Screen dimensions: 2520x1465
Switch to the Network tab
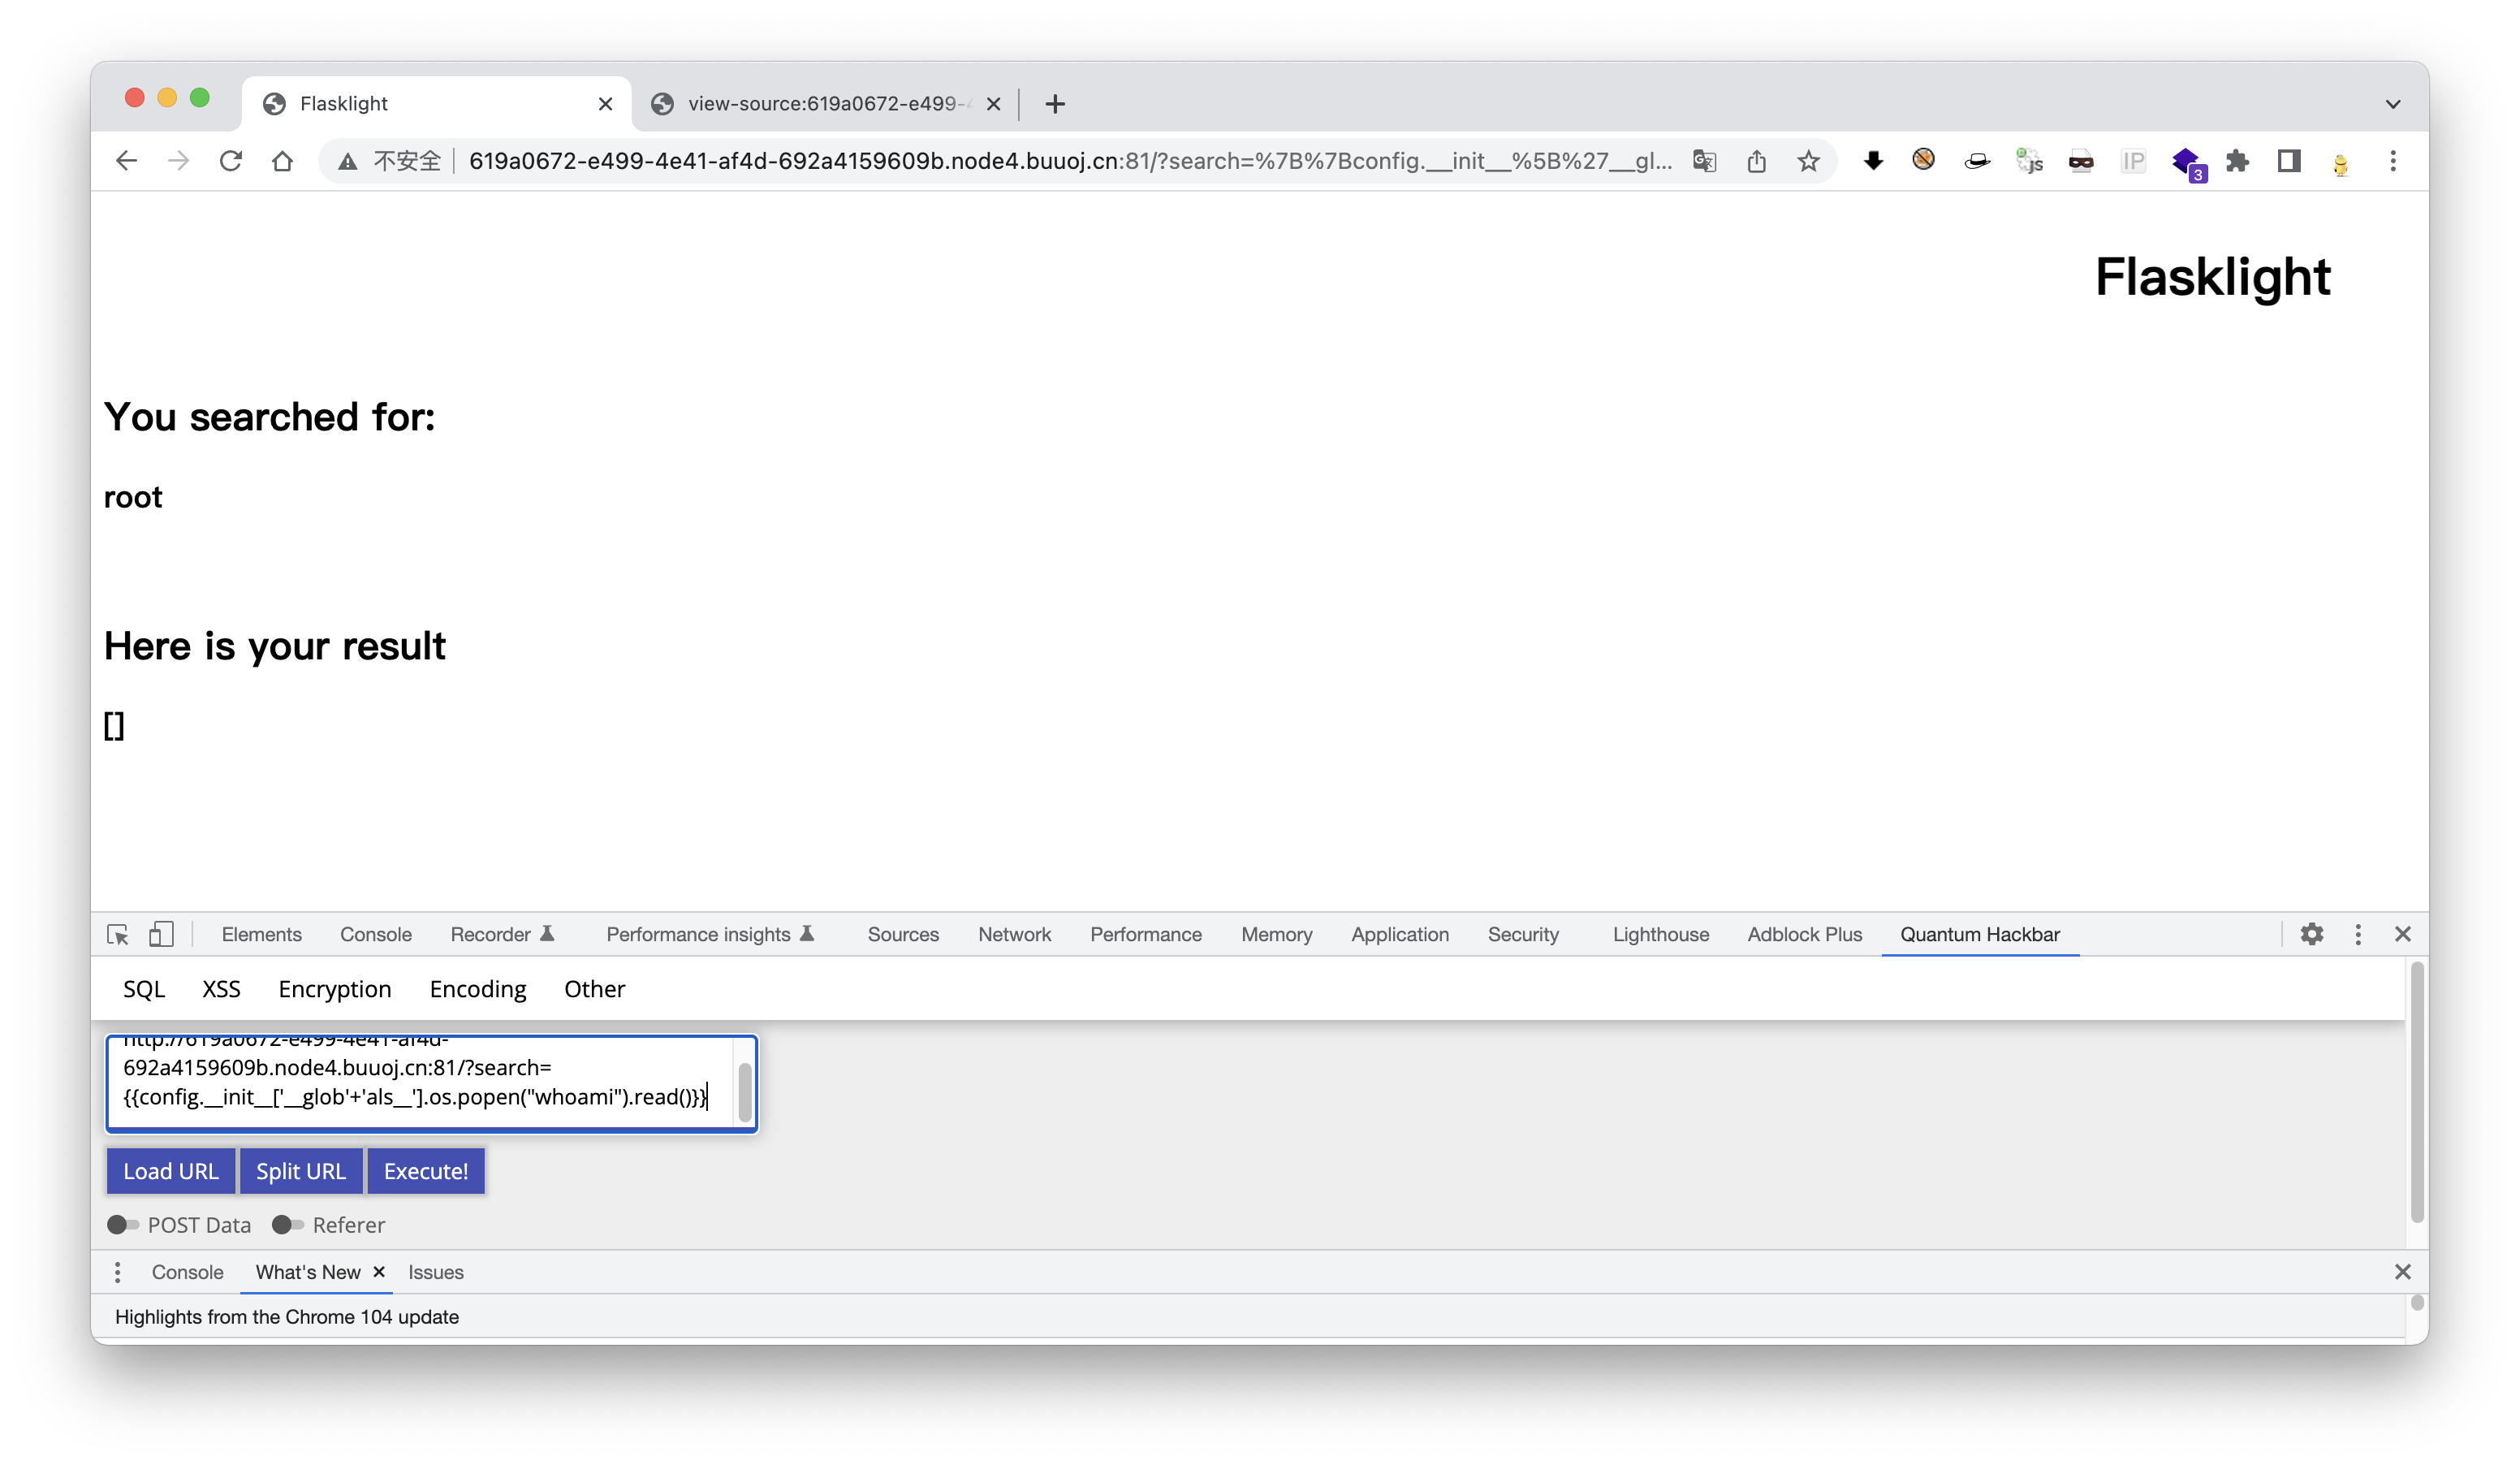click(1014, 934)
